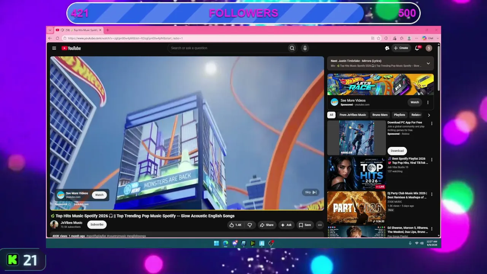Open the Copilot Chat button

[x=428, y=38]
